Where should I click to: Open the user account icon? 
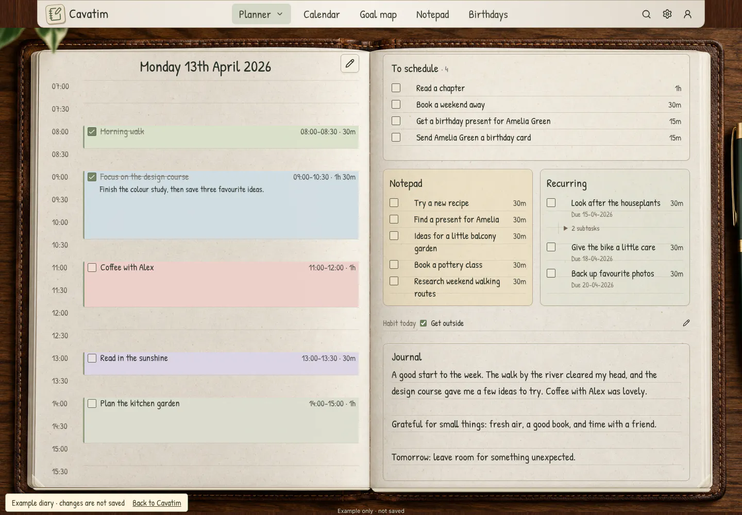(687, 14)
